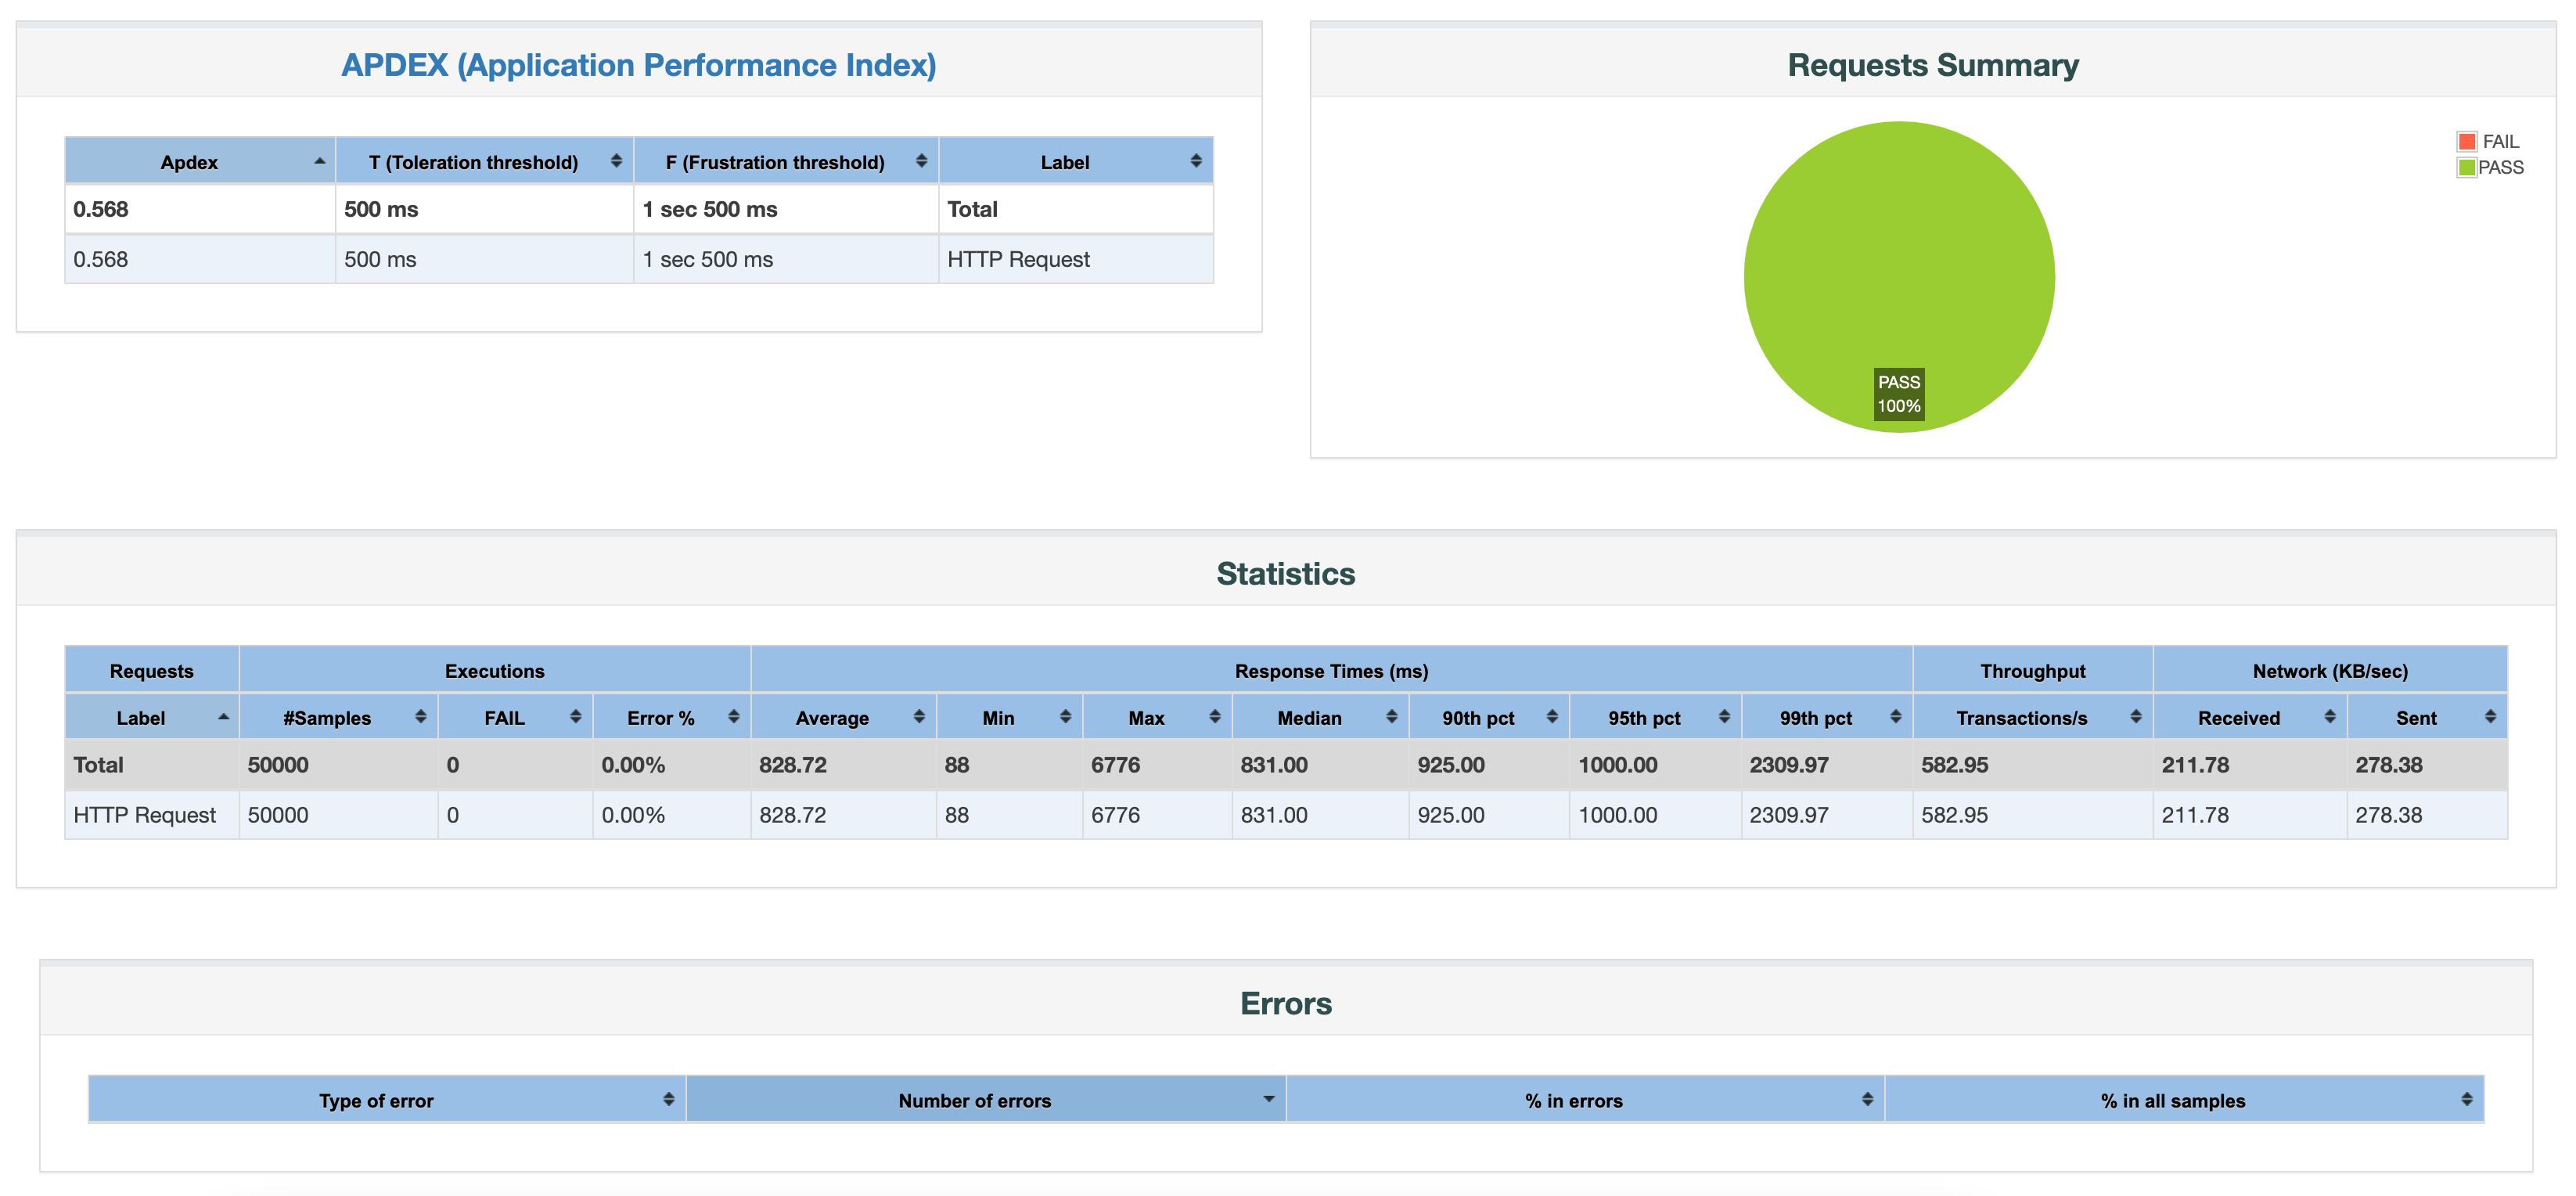Click the green PASS pie slice

click(x=1898, y=250)
